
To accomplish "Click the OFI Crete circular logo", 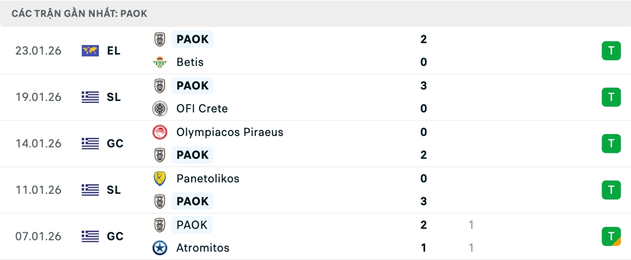I will coord(160,108).
